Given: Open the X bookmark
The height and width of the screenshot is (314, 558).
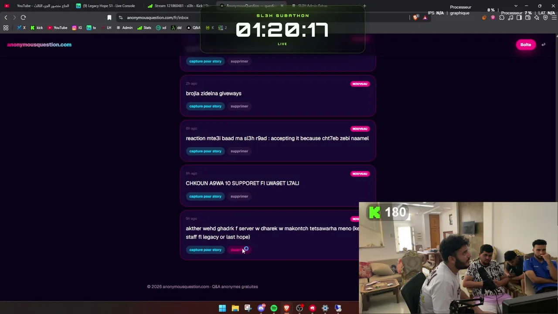Looking at the screenshot, I should point(21,27).
